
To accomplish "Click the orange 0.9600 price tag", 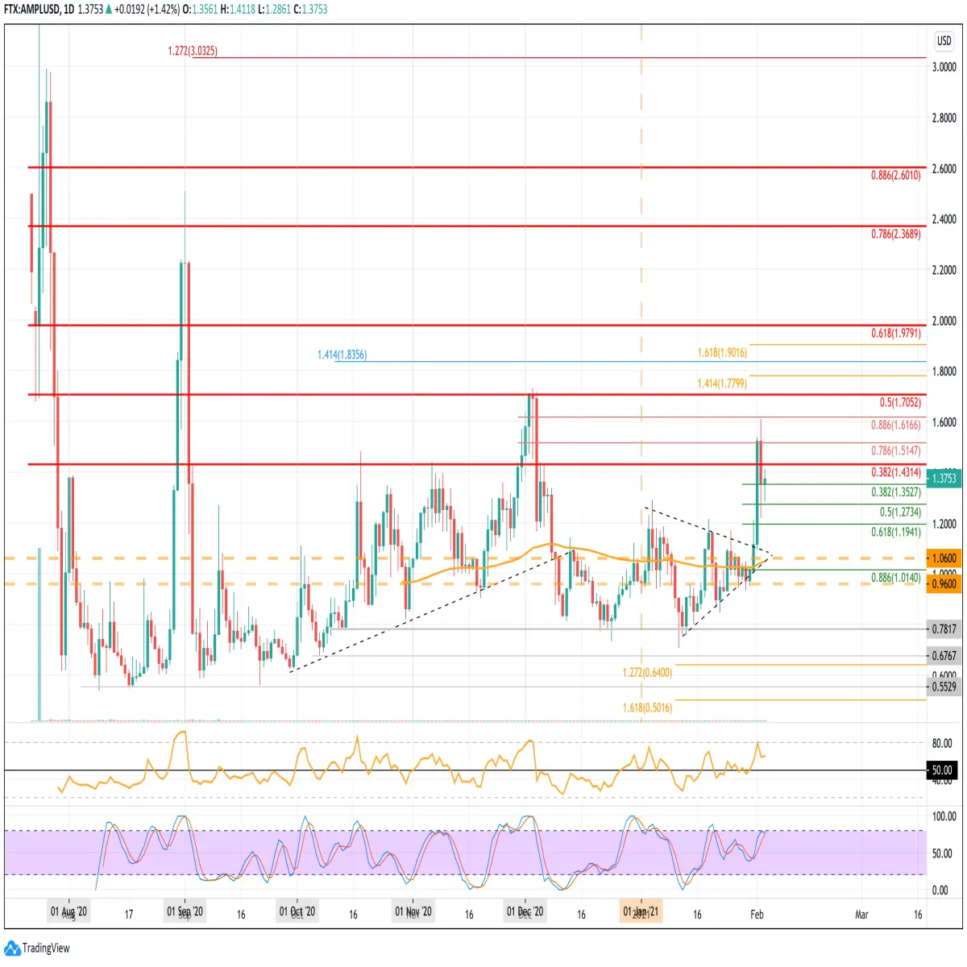I will pyautogui.click(x=944, y=583).
